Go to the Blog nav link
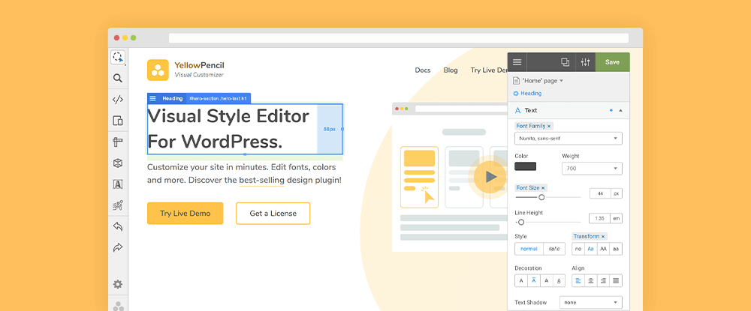 coord(451,70)
